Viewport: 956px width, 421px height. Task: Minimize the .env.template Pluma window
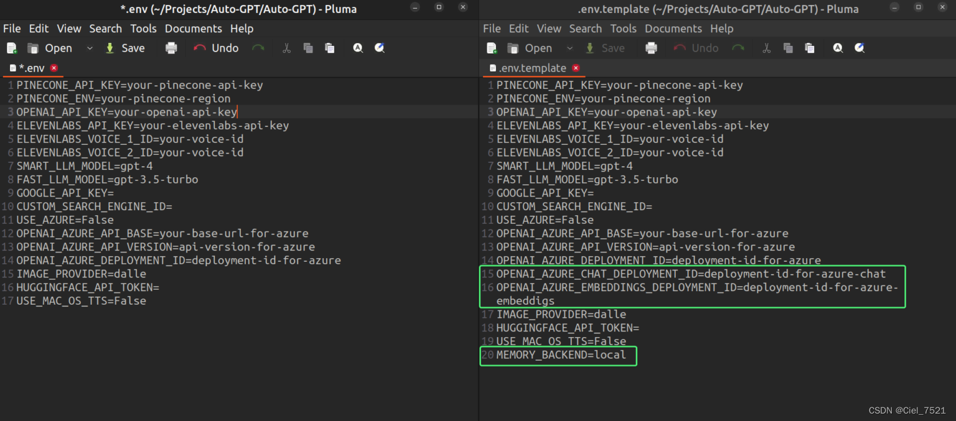click(x=894, y=7)
